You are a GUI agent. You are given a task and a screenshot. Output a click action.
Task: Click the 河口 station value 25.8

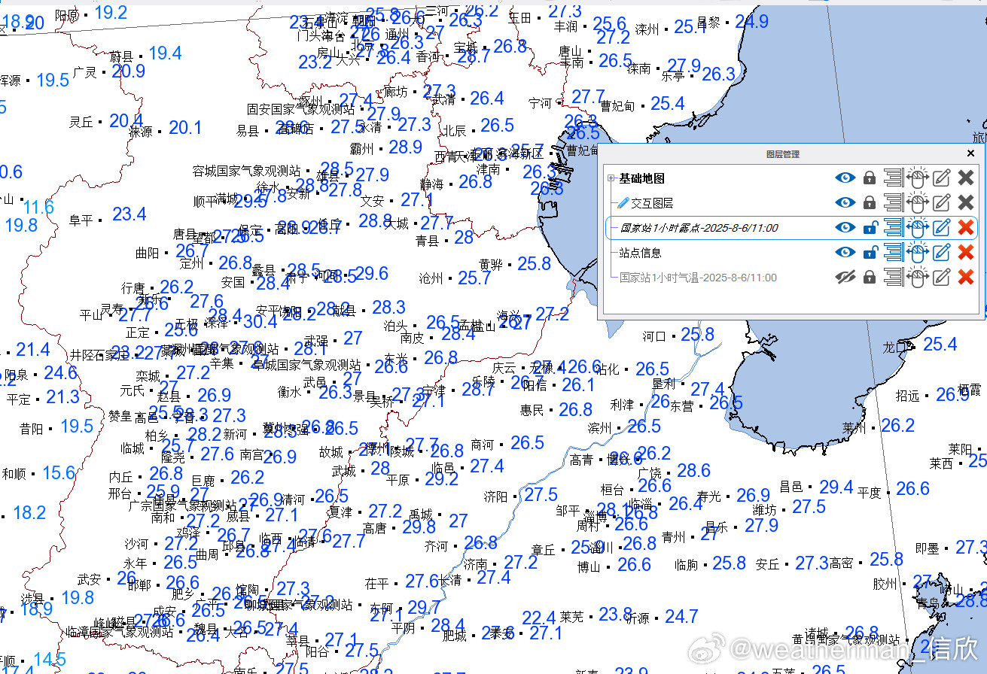pos(698,335)
